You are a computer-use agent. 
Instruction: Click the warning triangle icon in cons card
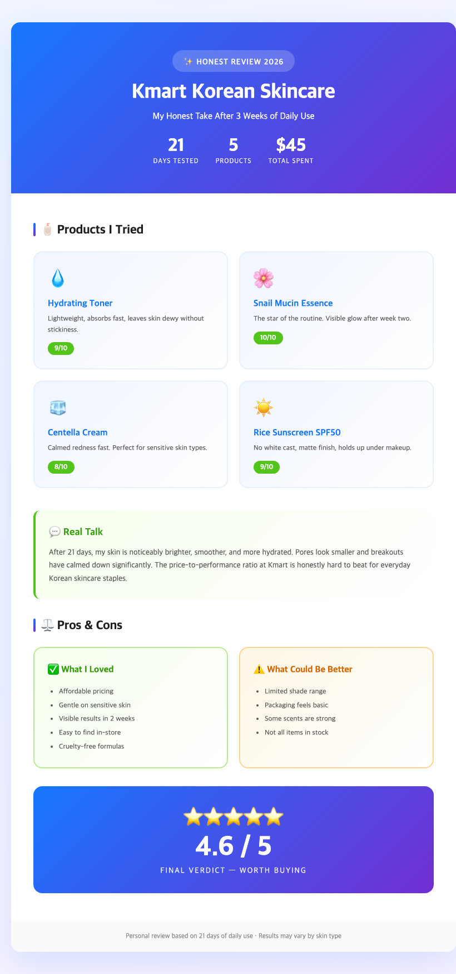click(x=259, y=669)
